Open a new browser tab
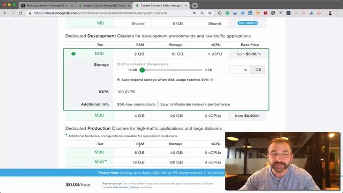Image resolution: width=343 pixels, height=193 pixels. (x=195, y=5)
